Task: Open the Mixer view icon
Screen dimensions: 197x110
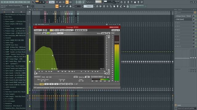Action: click(x=107, y=6)
